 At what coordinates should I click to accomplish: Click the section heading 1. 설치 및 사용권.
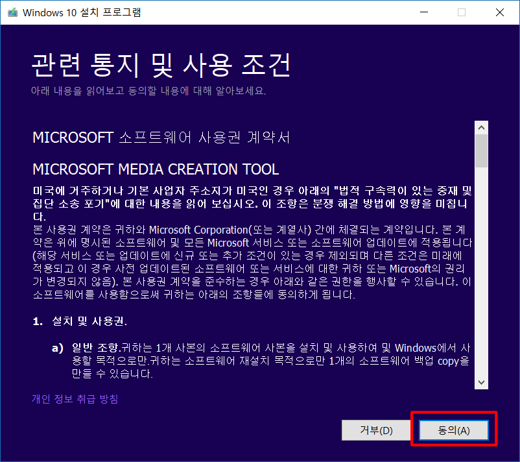click(x=80, y=321)
